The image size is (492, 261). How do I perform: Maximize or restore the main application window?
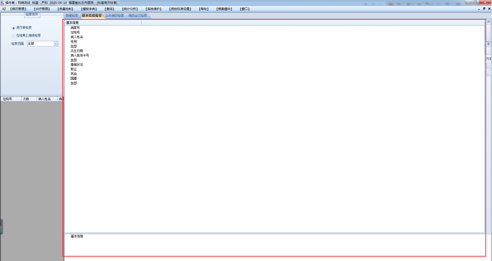[x=475, y=2]
